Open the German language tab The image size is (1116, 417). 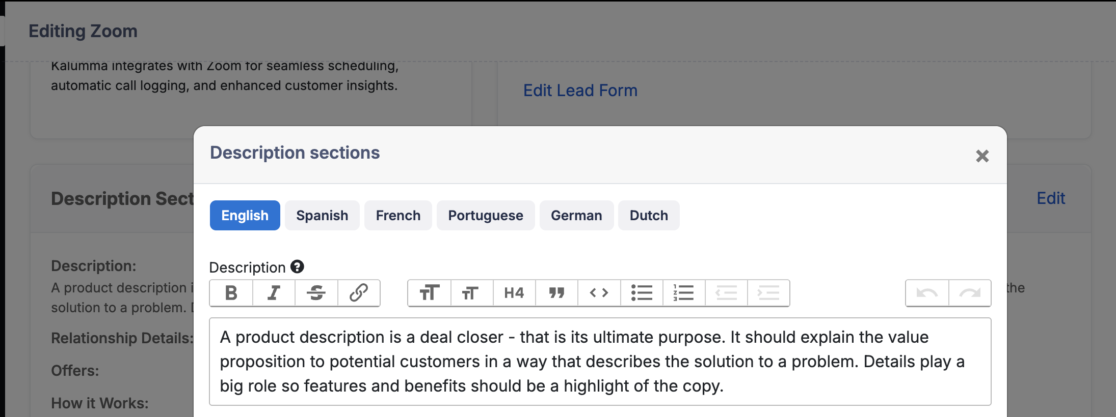pyautogui.click(x=576, y=215)
